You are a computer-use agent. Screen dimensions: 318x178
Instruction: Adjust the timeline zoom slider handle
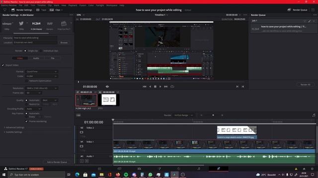tap(213, 115)
